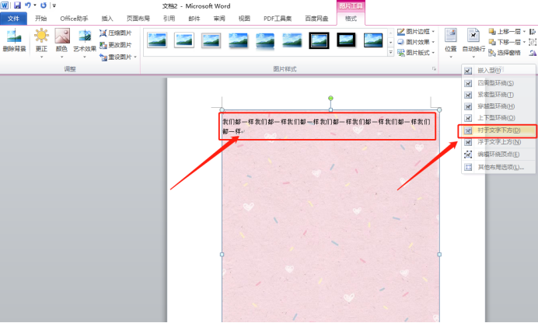The height and width of the screenshot is (323, 538).
Task: Select Square wrapping (四周型环绕)
Action: point(498,83)
